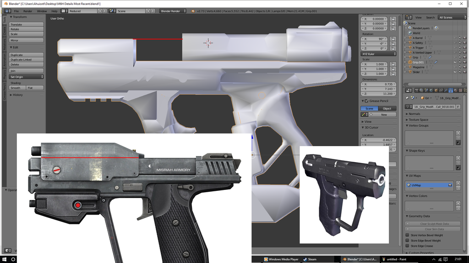Add a vertex group with plus icon

click(458, 133)
